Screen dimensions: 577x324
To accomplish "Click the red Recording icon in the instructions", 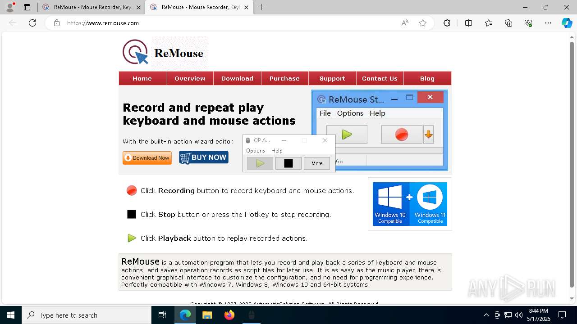I will pos(132,190).
